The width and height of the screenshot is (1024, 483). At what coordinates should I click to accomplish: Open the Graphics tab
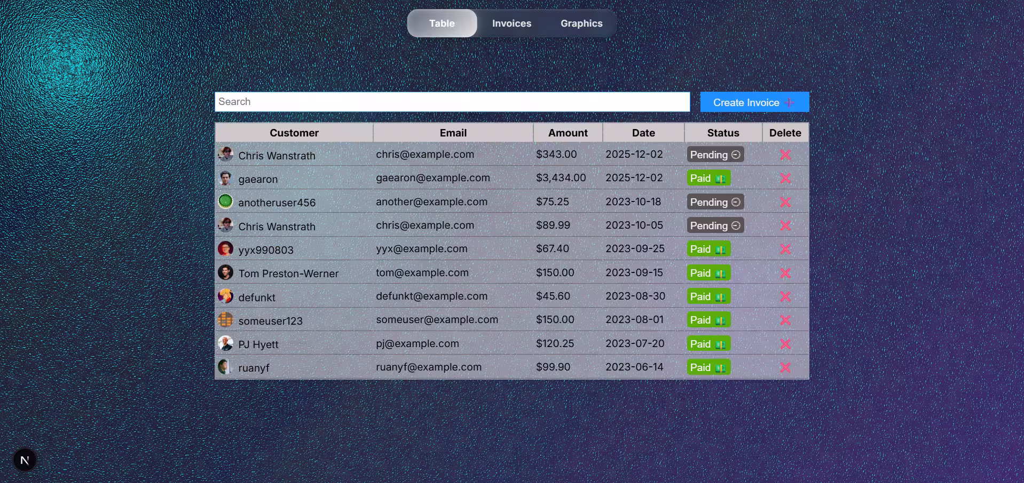click(581, 23)
